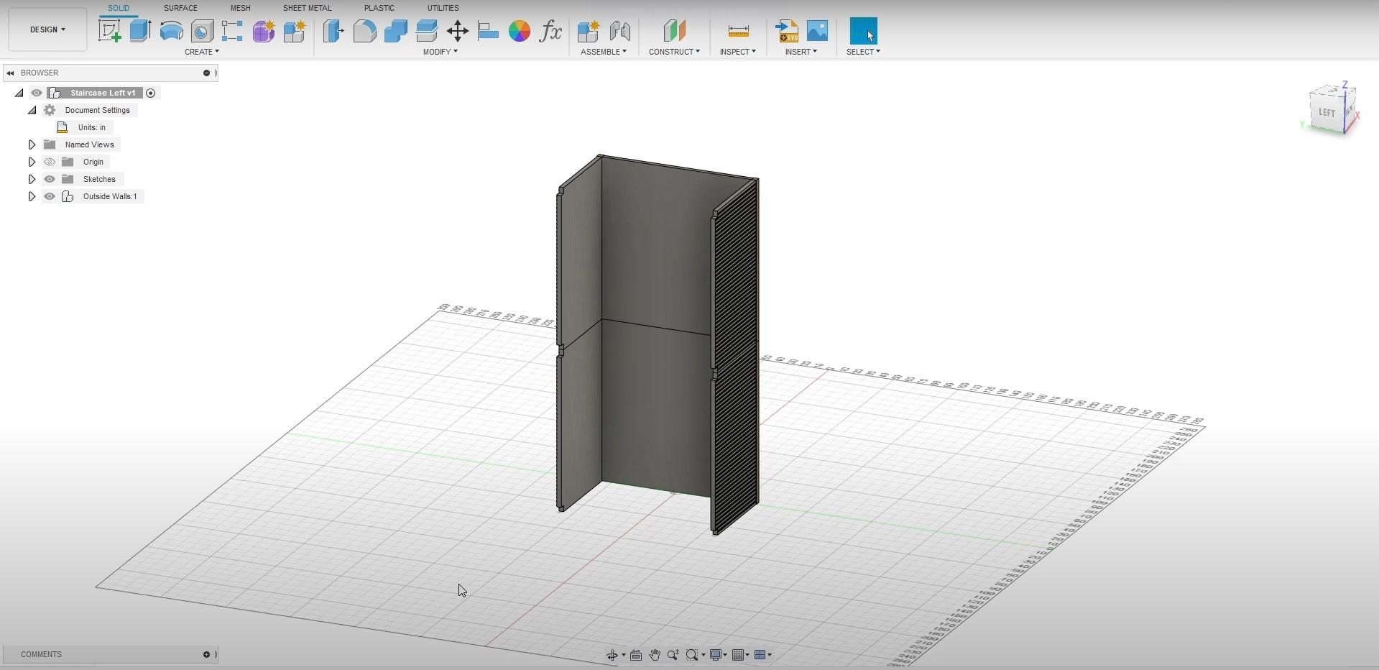Viewport: 1379px width, 670px height.
Task: Click the Insert image canvas icon
Action: click(817, 31)
